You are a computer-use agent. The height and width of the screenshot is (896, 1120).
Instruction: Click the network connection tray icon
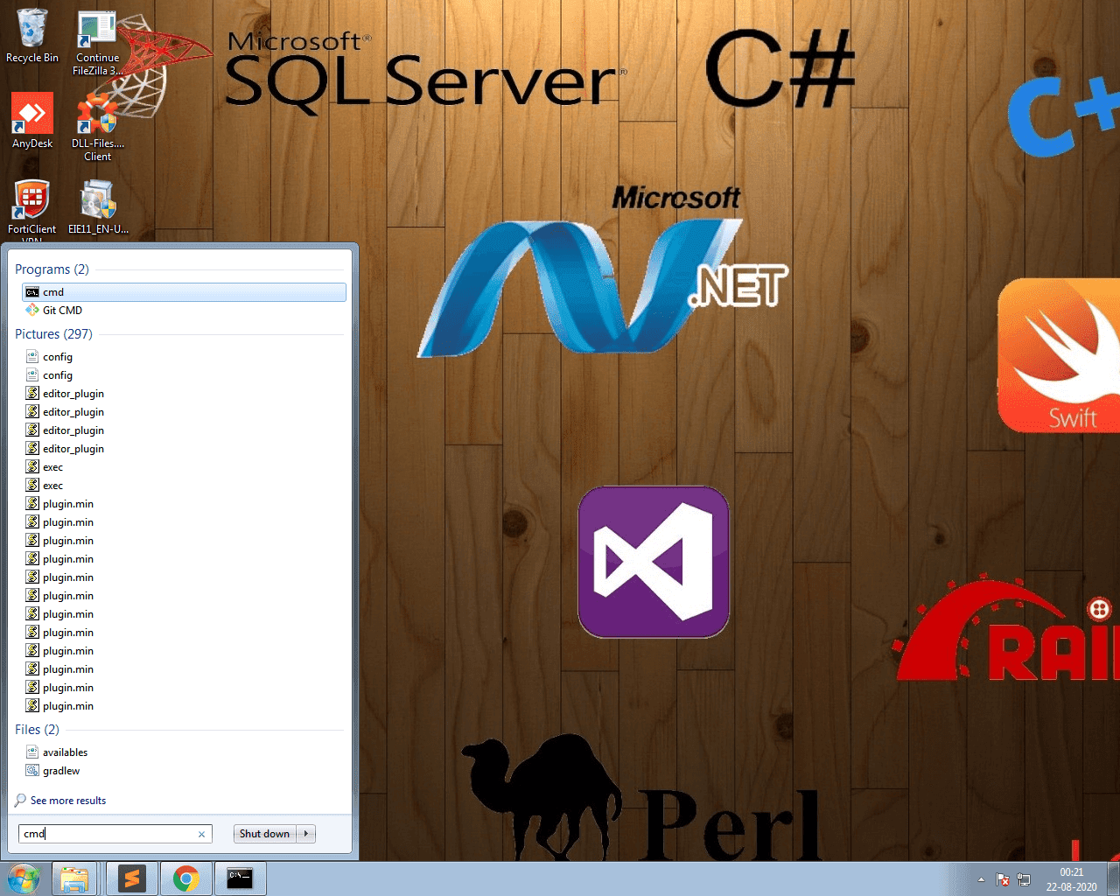tap(1024, 879)
